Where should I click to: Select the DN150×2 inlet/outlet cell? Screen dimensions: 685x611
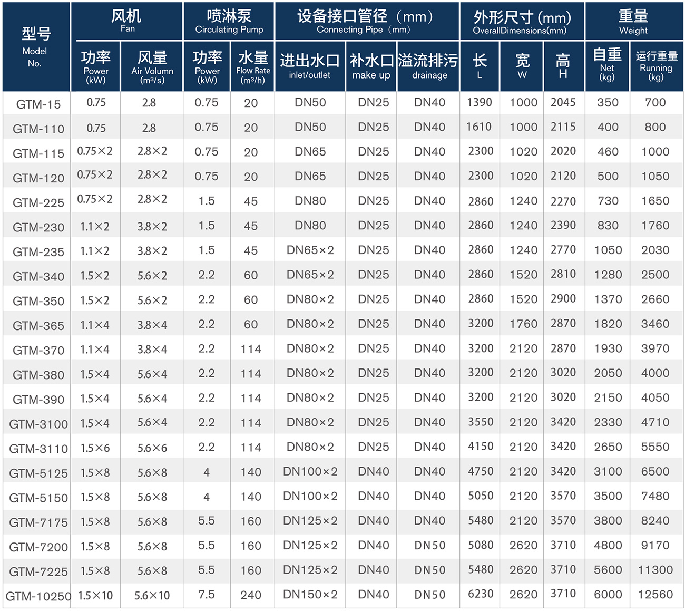(x=310, y=595)
